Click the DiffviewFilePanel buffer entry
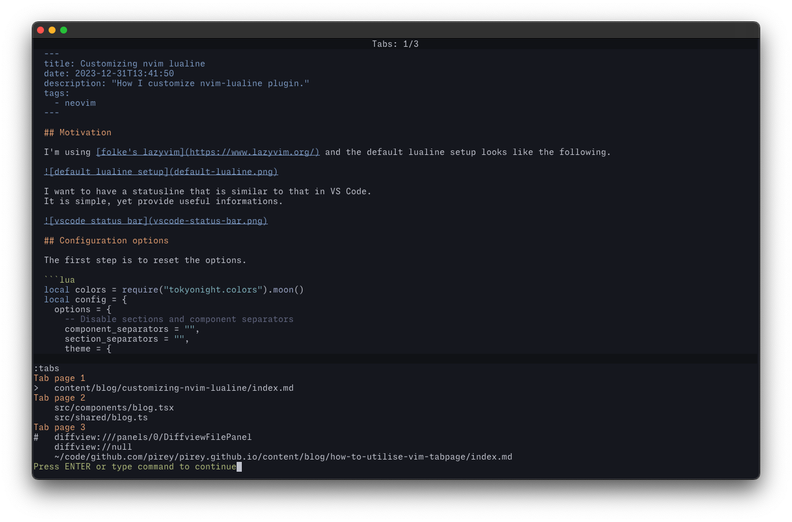Viewport: 792px width, 522px height. [153, 437]
